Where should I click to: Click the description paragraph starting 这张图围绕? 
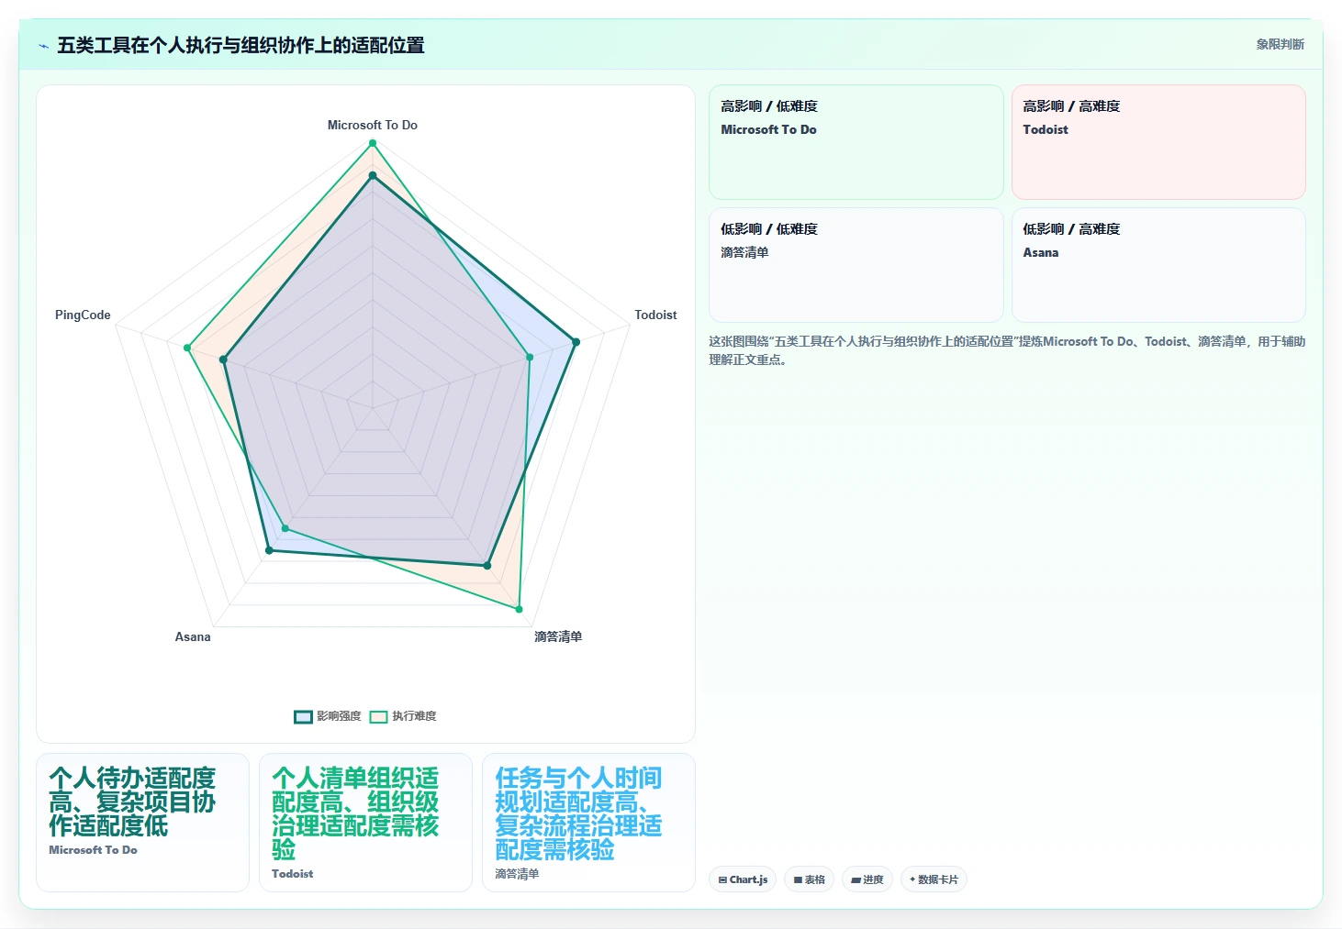[x=1007, y=350]
